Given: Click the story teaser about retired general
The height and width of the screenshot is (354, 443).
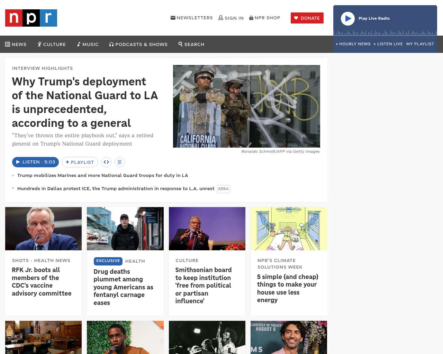Looking at the screenshot, I should pos(83,140).
